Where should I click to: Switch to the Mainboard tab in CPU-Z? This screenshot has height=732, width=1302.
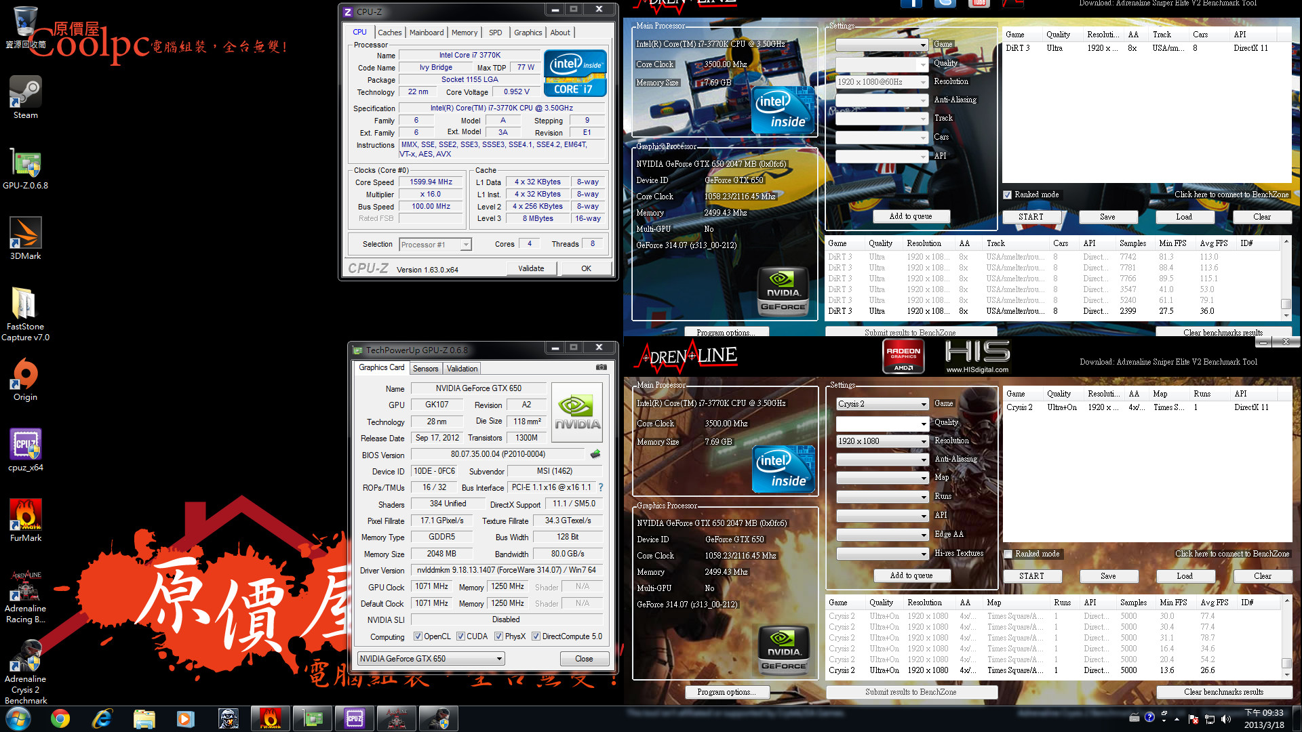click(x=426, y=33)
